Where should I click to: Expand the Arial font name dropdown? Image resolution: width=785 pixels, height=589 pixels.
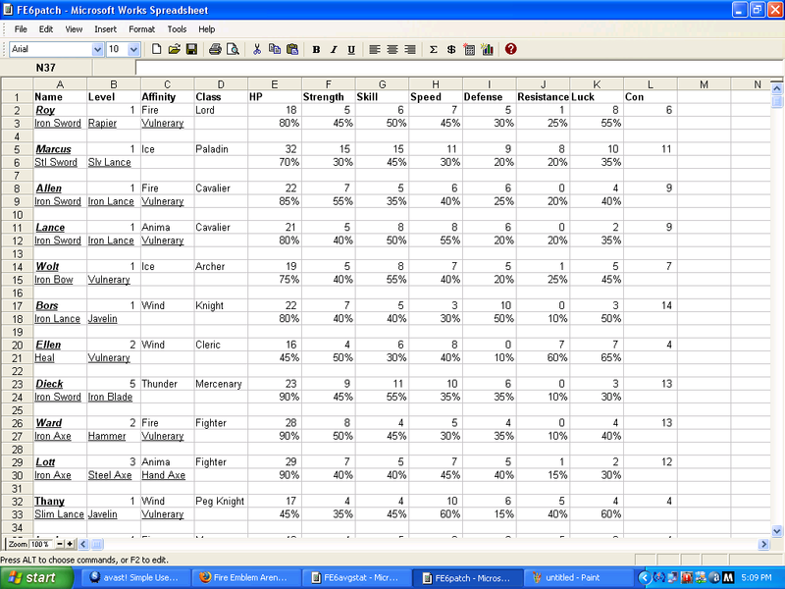point(96,49)
